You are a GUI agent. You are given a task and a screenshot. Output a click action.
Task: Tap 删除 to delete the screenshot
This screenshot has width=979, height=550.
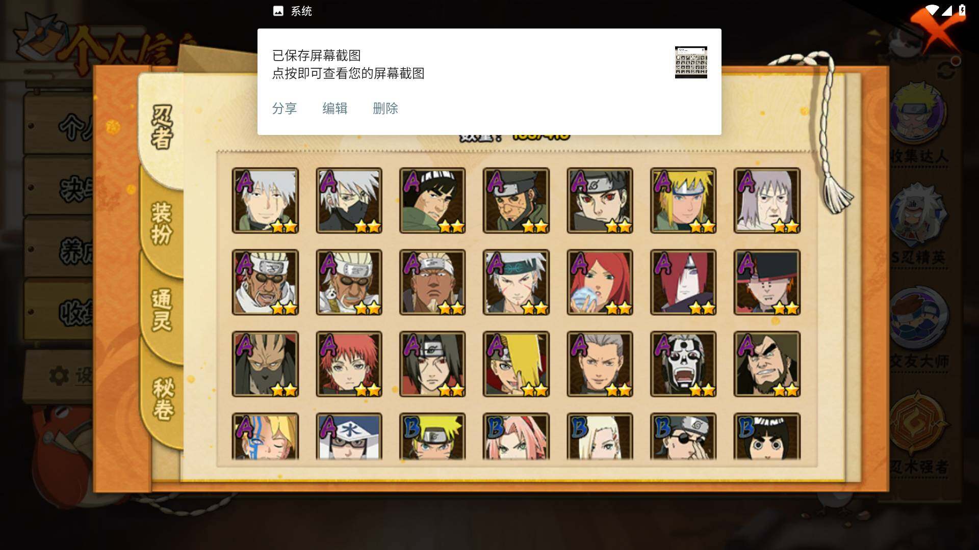coord(385,108)
